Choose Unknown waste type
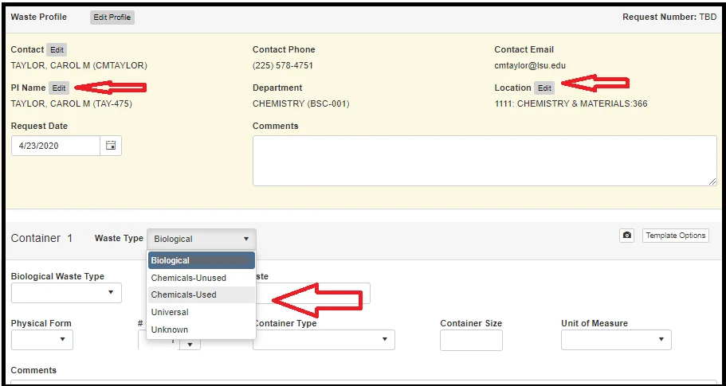The height and width of the screenshot is (386, 726). (170, 329)
